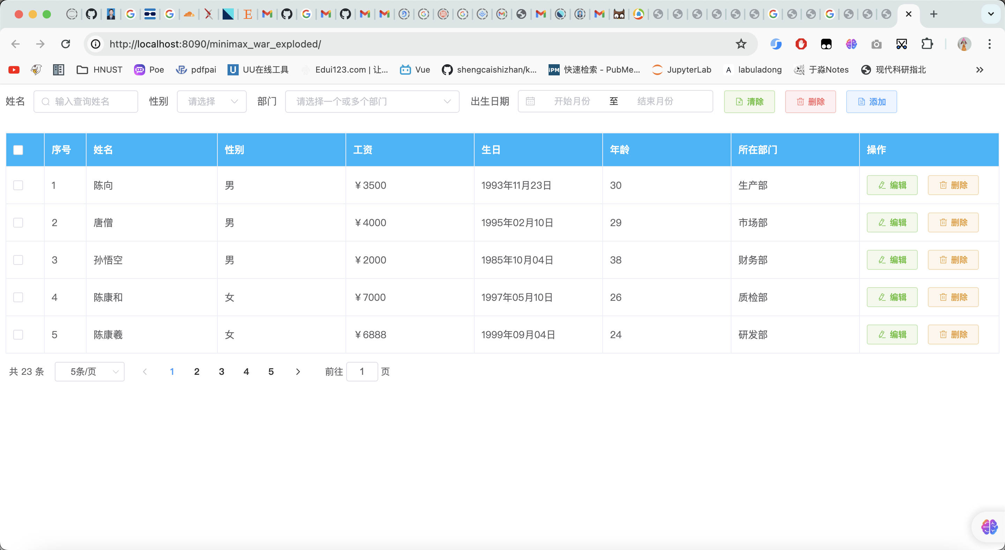Toggle the select-all checkbox in table header
Viewport: 1005px width, 550px height.
click(x=18, y=150)
